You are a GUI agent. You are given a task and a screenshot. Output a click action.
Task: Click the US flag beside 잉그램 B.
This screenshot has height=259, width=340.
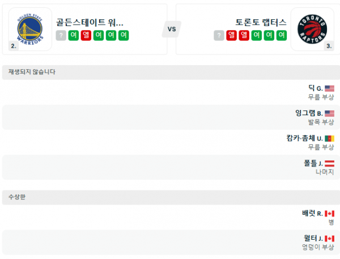329,113
